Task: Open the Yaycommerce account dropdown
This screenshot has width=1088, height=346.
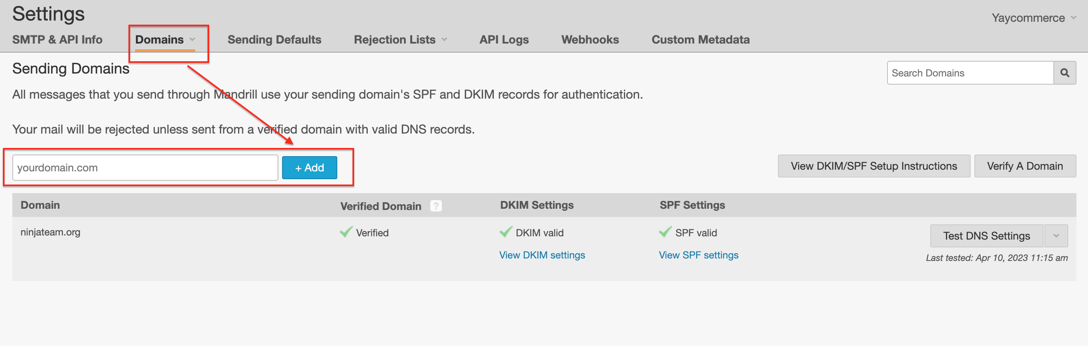Action: click(x=1073, y=18)
